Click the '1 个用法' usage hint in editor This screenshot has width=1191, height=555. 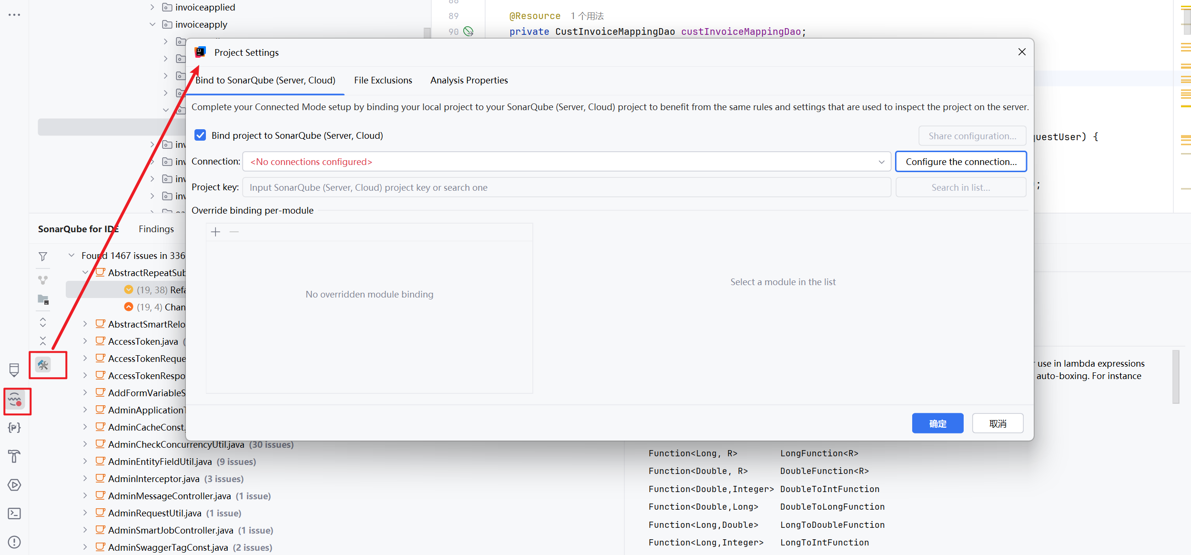(587, 16)
